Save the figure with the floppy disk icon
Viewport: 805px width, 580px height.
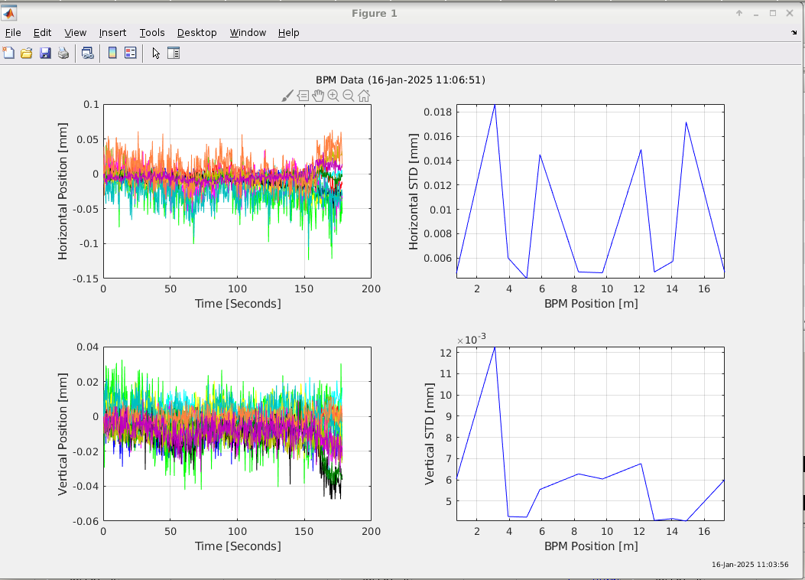45,53
